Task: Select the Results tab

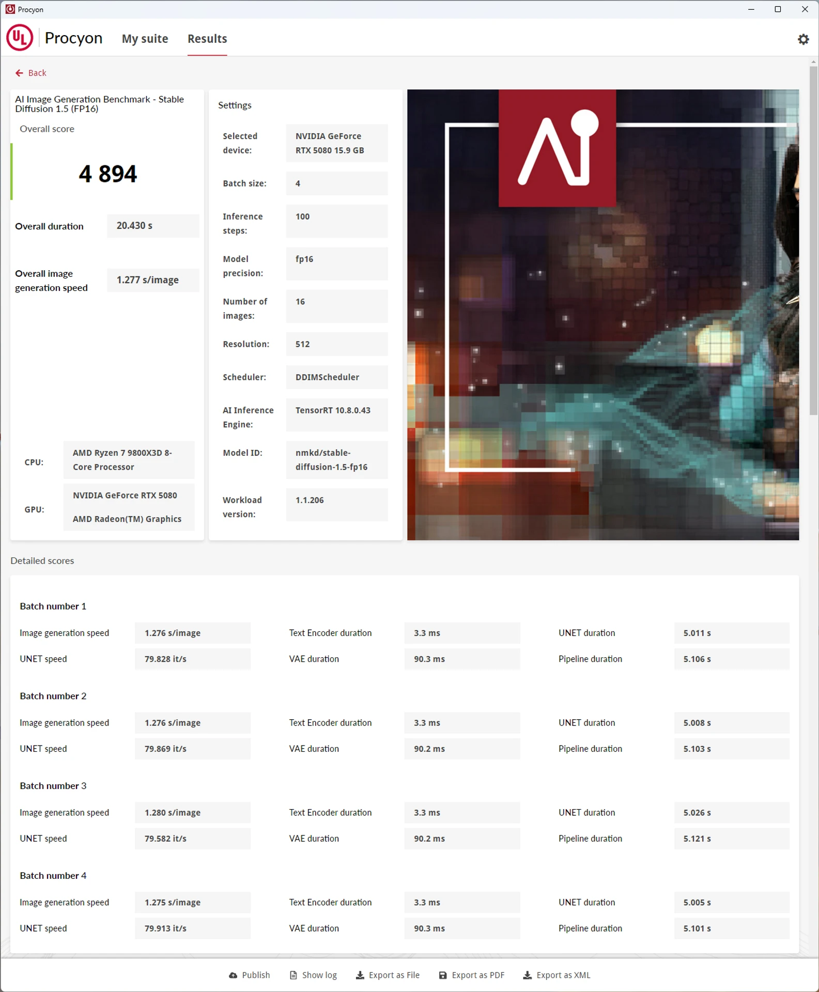Action: [207, 39]
